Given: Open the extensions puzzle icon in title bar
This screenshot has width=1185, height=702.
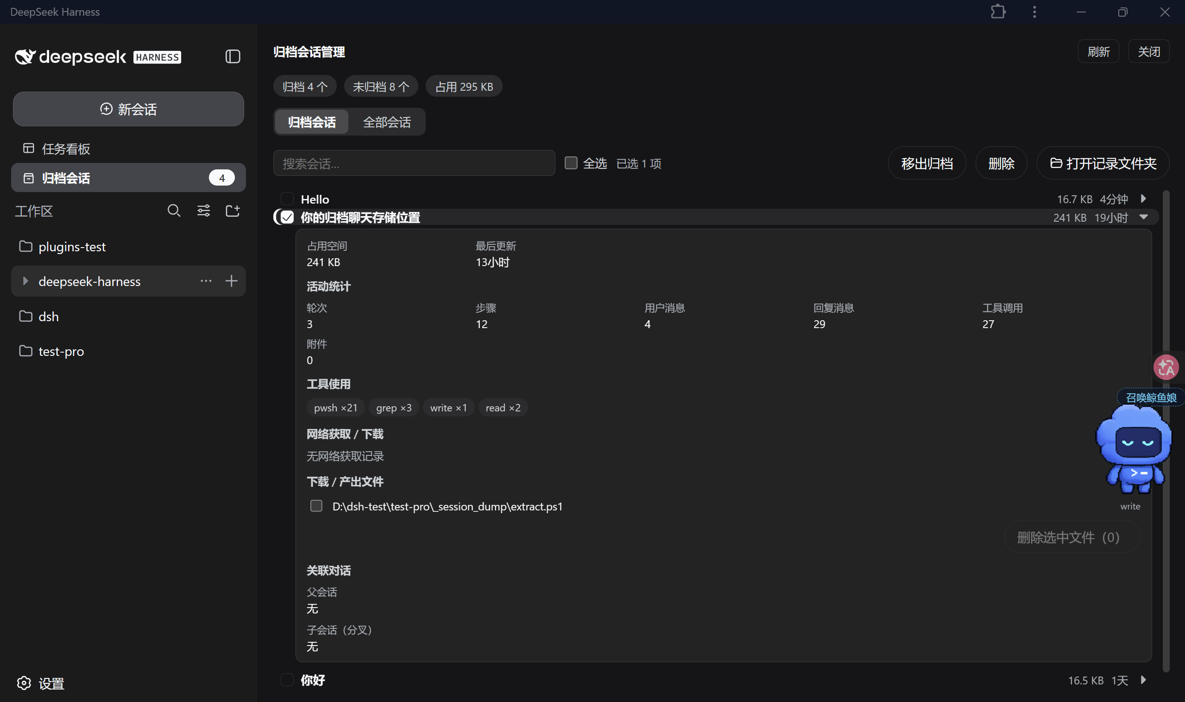Looking at the screenshot, I should [x=998, y=12].
